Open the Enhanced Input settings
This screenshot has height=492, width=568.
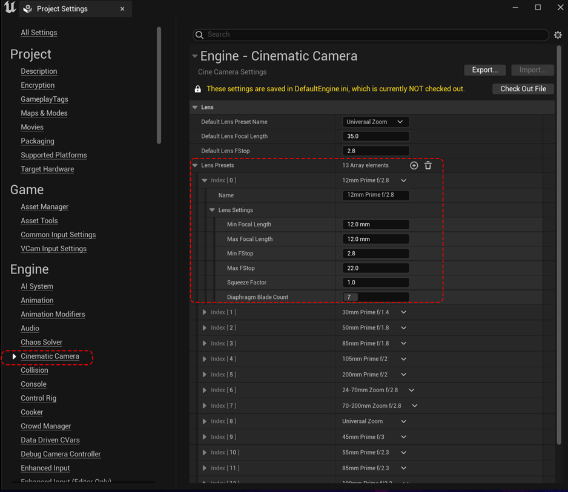pyautogui.click(x=45, y=468)
